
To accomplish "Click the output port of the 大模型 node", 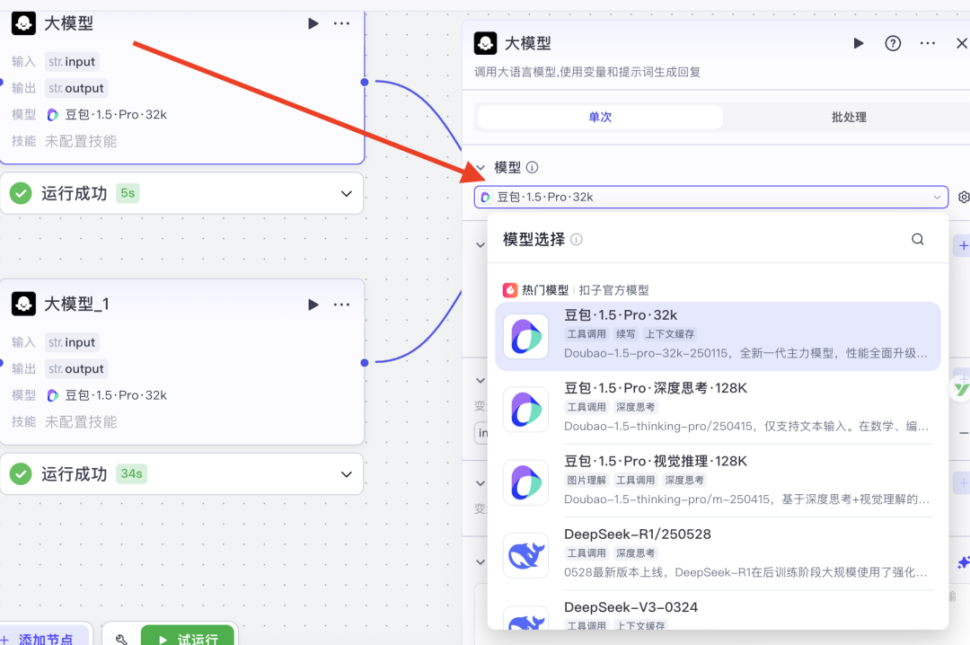I will [x=365, y=82].
